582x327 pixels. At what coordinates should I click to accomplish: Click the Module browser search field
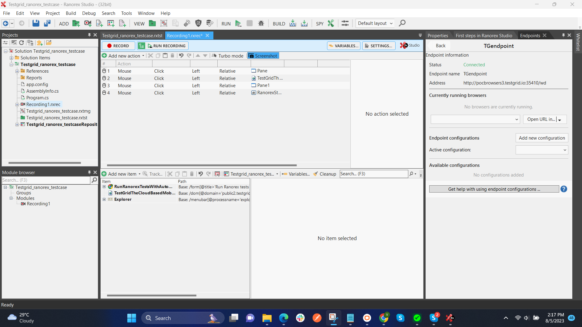point(46,180)
